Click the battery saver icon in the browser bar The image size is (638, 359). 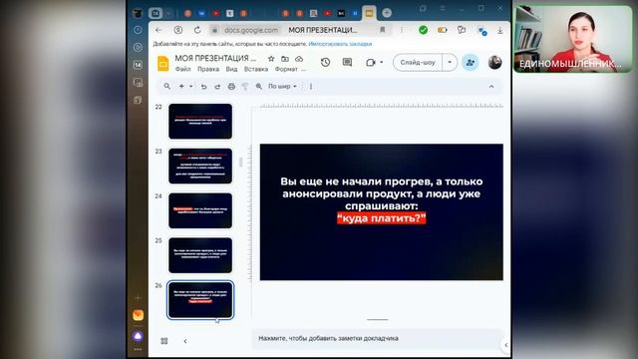tap(442, 30)
